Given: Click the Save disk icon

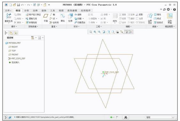Looking at the screenshot, I should click(x=19, y=5).
